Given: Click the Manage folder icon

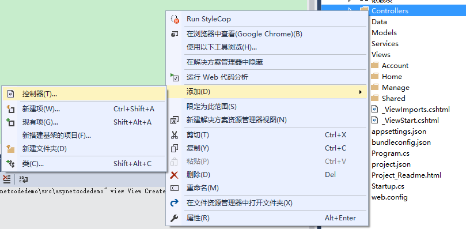Looking at the screenshot, I should (x=375, y=87).
